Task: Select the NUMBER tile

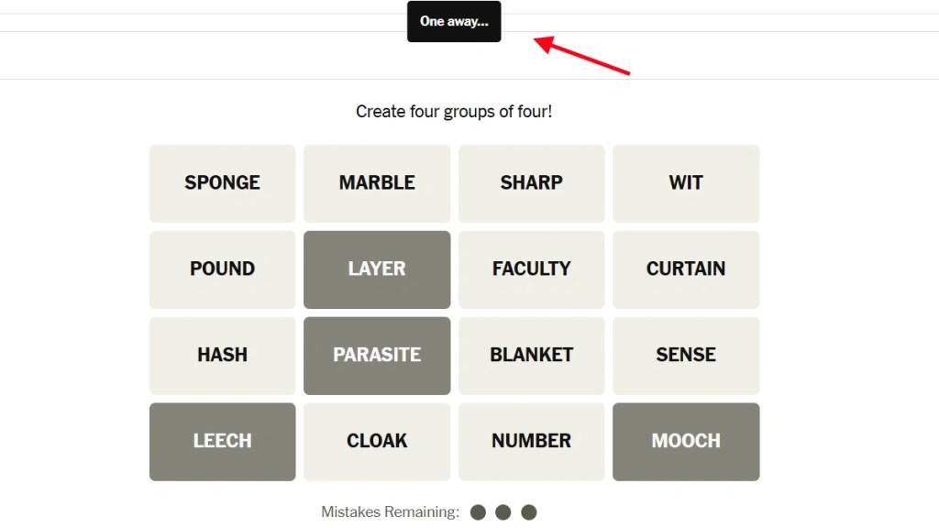Action: click(x=531, y=442)
